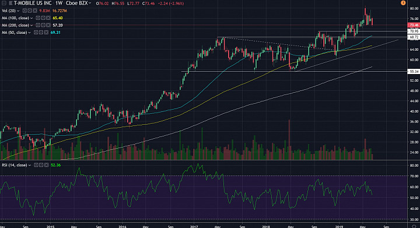The image size is (420, 228).
Task: Select the 55.34 support line price label
Action: [414, 72]
